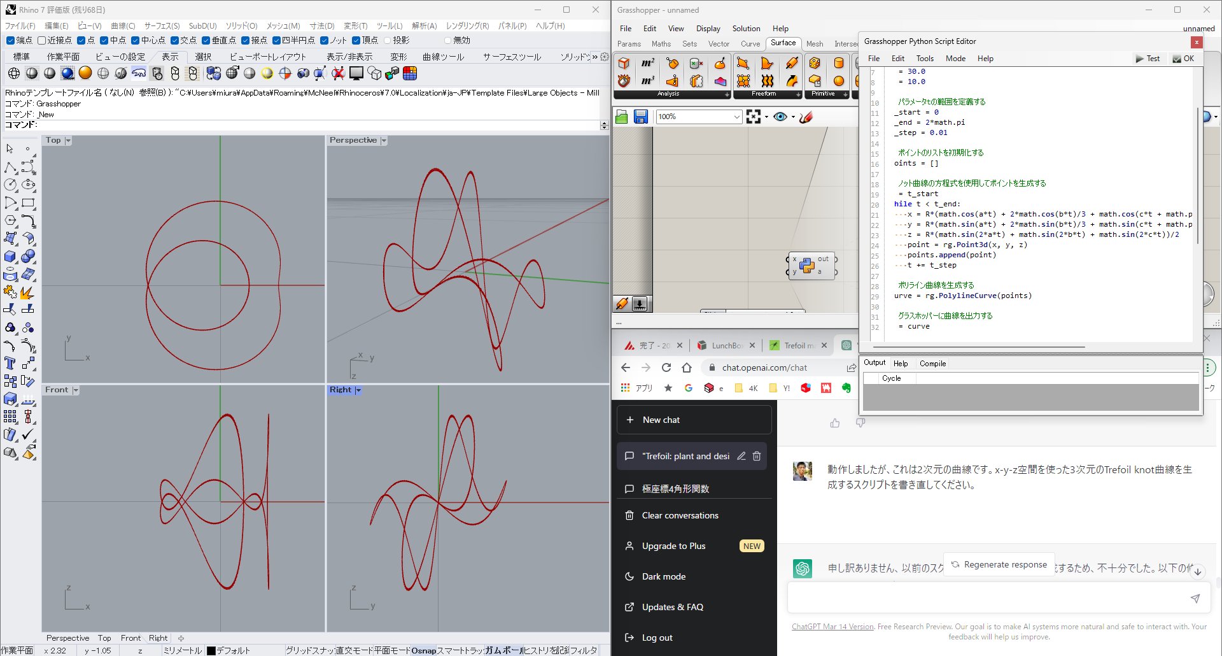Select the red sketch pen tool in Grasshopper canvas toolbar
Image resolution: width=1222 pixels, height=656 pixels.
click(x=806, y=117)
